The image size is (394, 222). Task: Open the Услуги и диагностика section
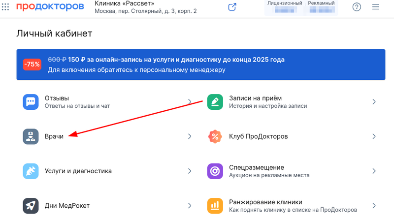[78, 171]
